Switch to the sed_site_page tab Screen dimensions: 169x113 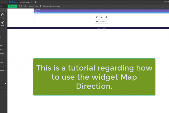coord(25,2)
